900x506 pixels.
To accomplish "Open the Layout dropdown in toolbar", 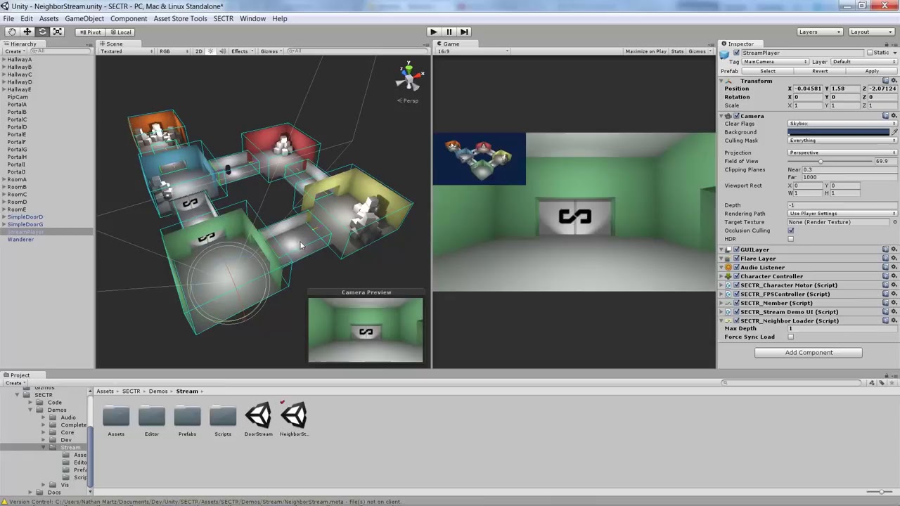I will [x=871, y=32].
